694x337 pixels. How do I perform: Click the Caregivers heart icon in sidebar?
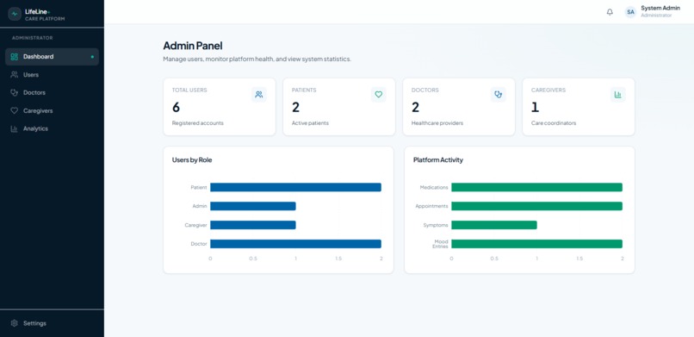click(x=14, y=110)
